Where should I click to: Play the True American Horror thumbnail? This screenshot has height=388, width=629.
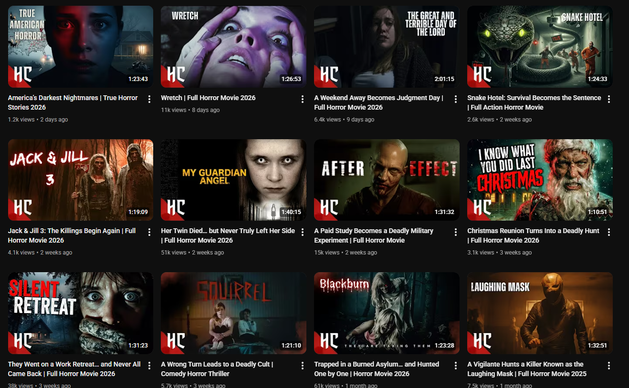(81, 47)
